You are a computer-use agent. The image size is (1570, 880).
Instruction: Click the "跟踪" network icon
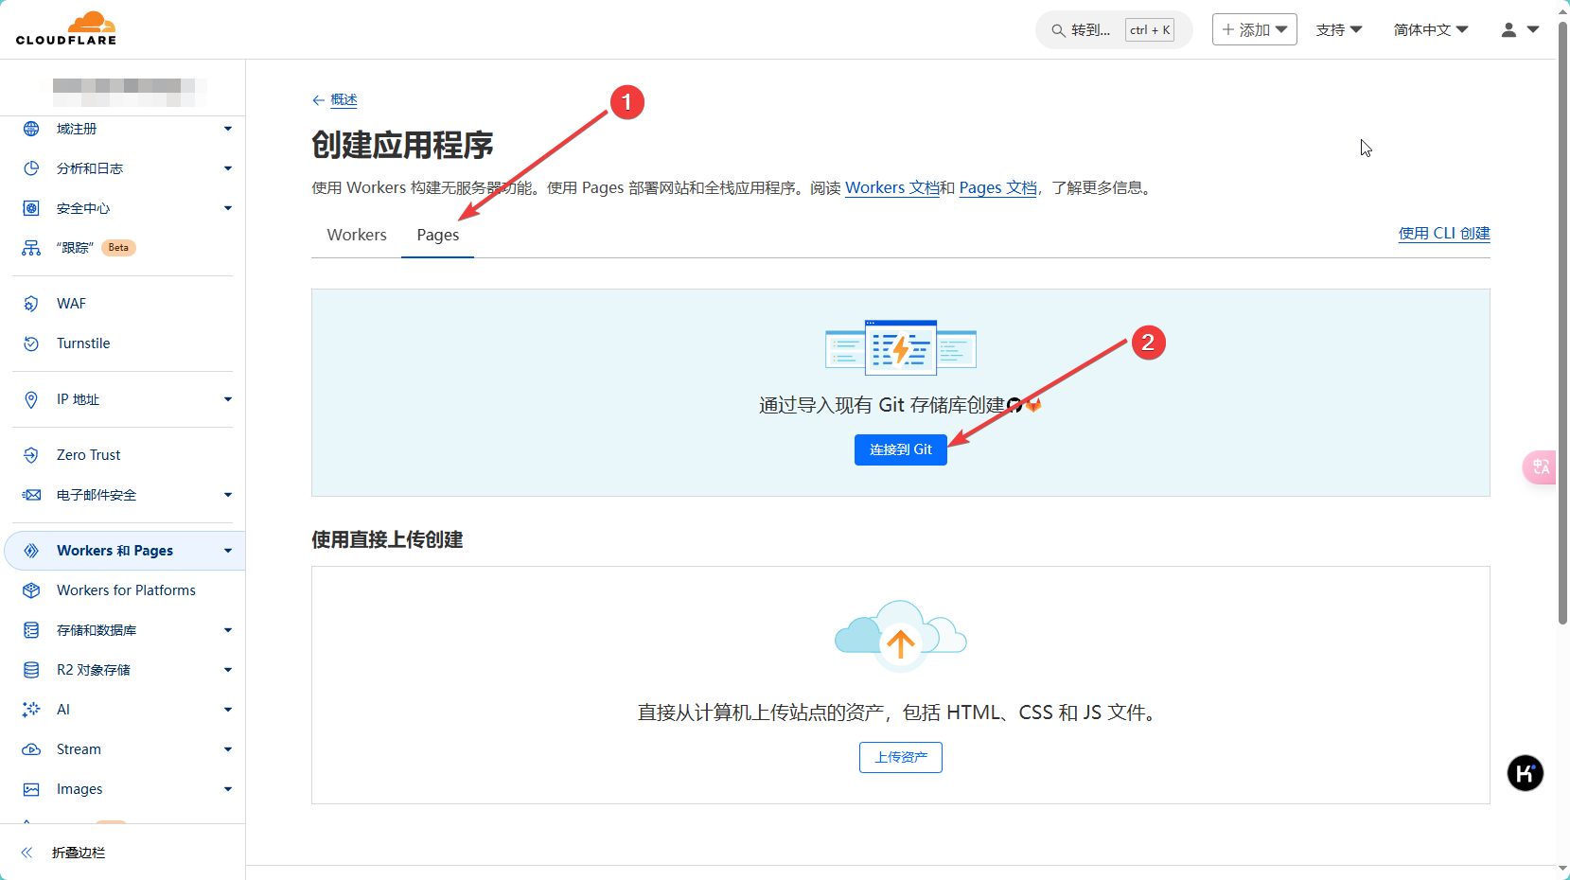(x=31, y=248)
